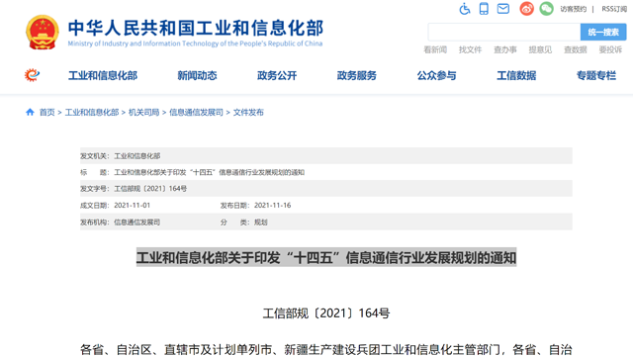Open the 专题专栏 navigation item
The height and width of the screenshot is (356, 633).
tap(596, 75)
